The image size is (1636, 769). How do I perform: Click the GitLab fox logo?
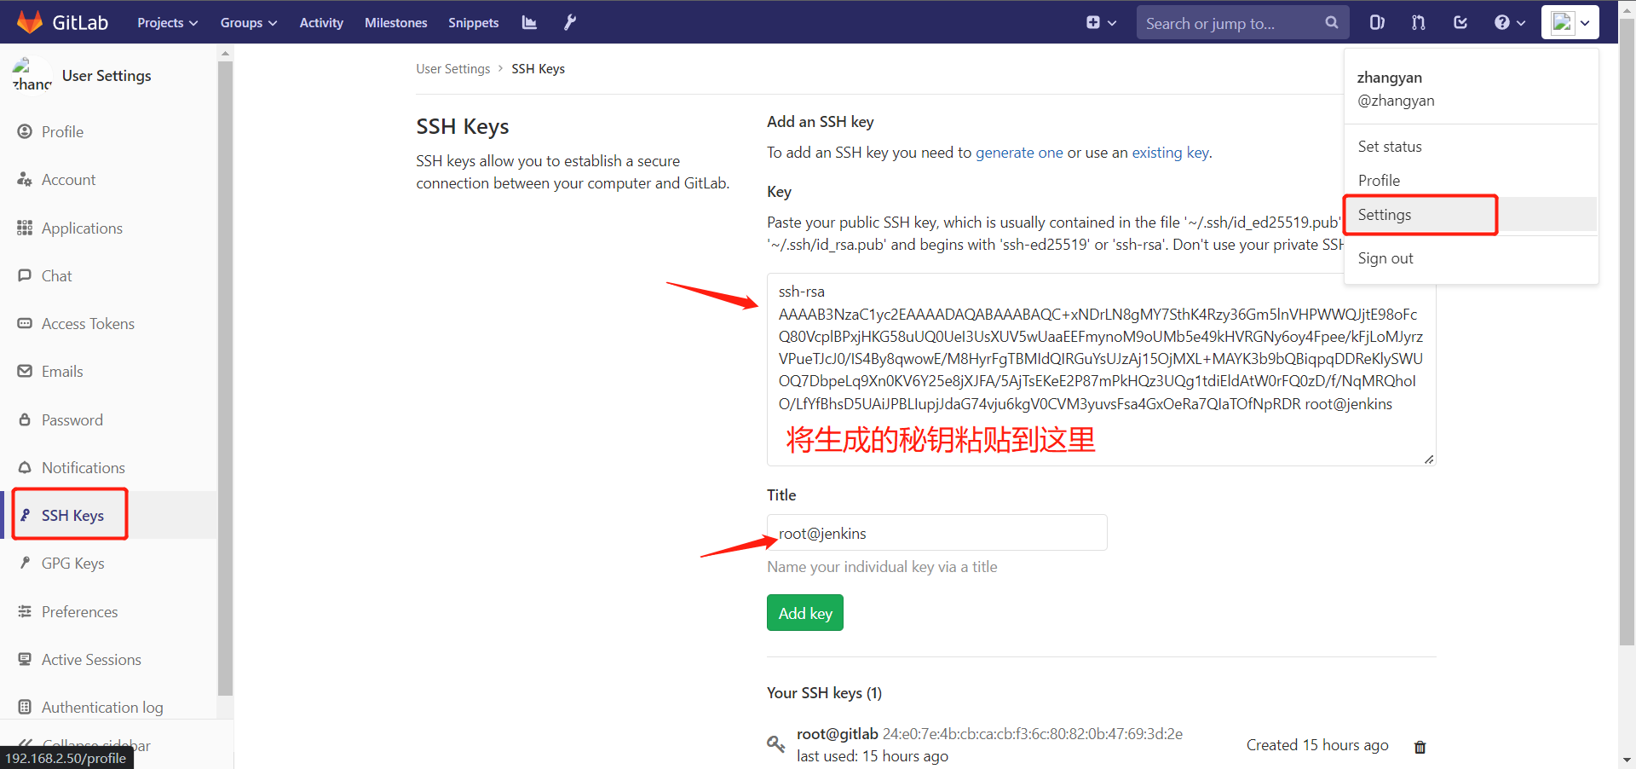click(x=30, y=22)
